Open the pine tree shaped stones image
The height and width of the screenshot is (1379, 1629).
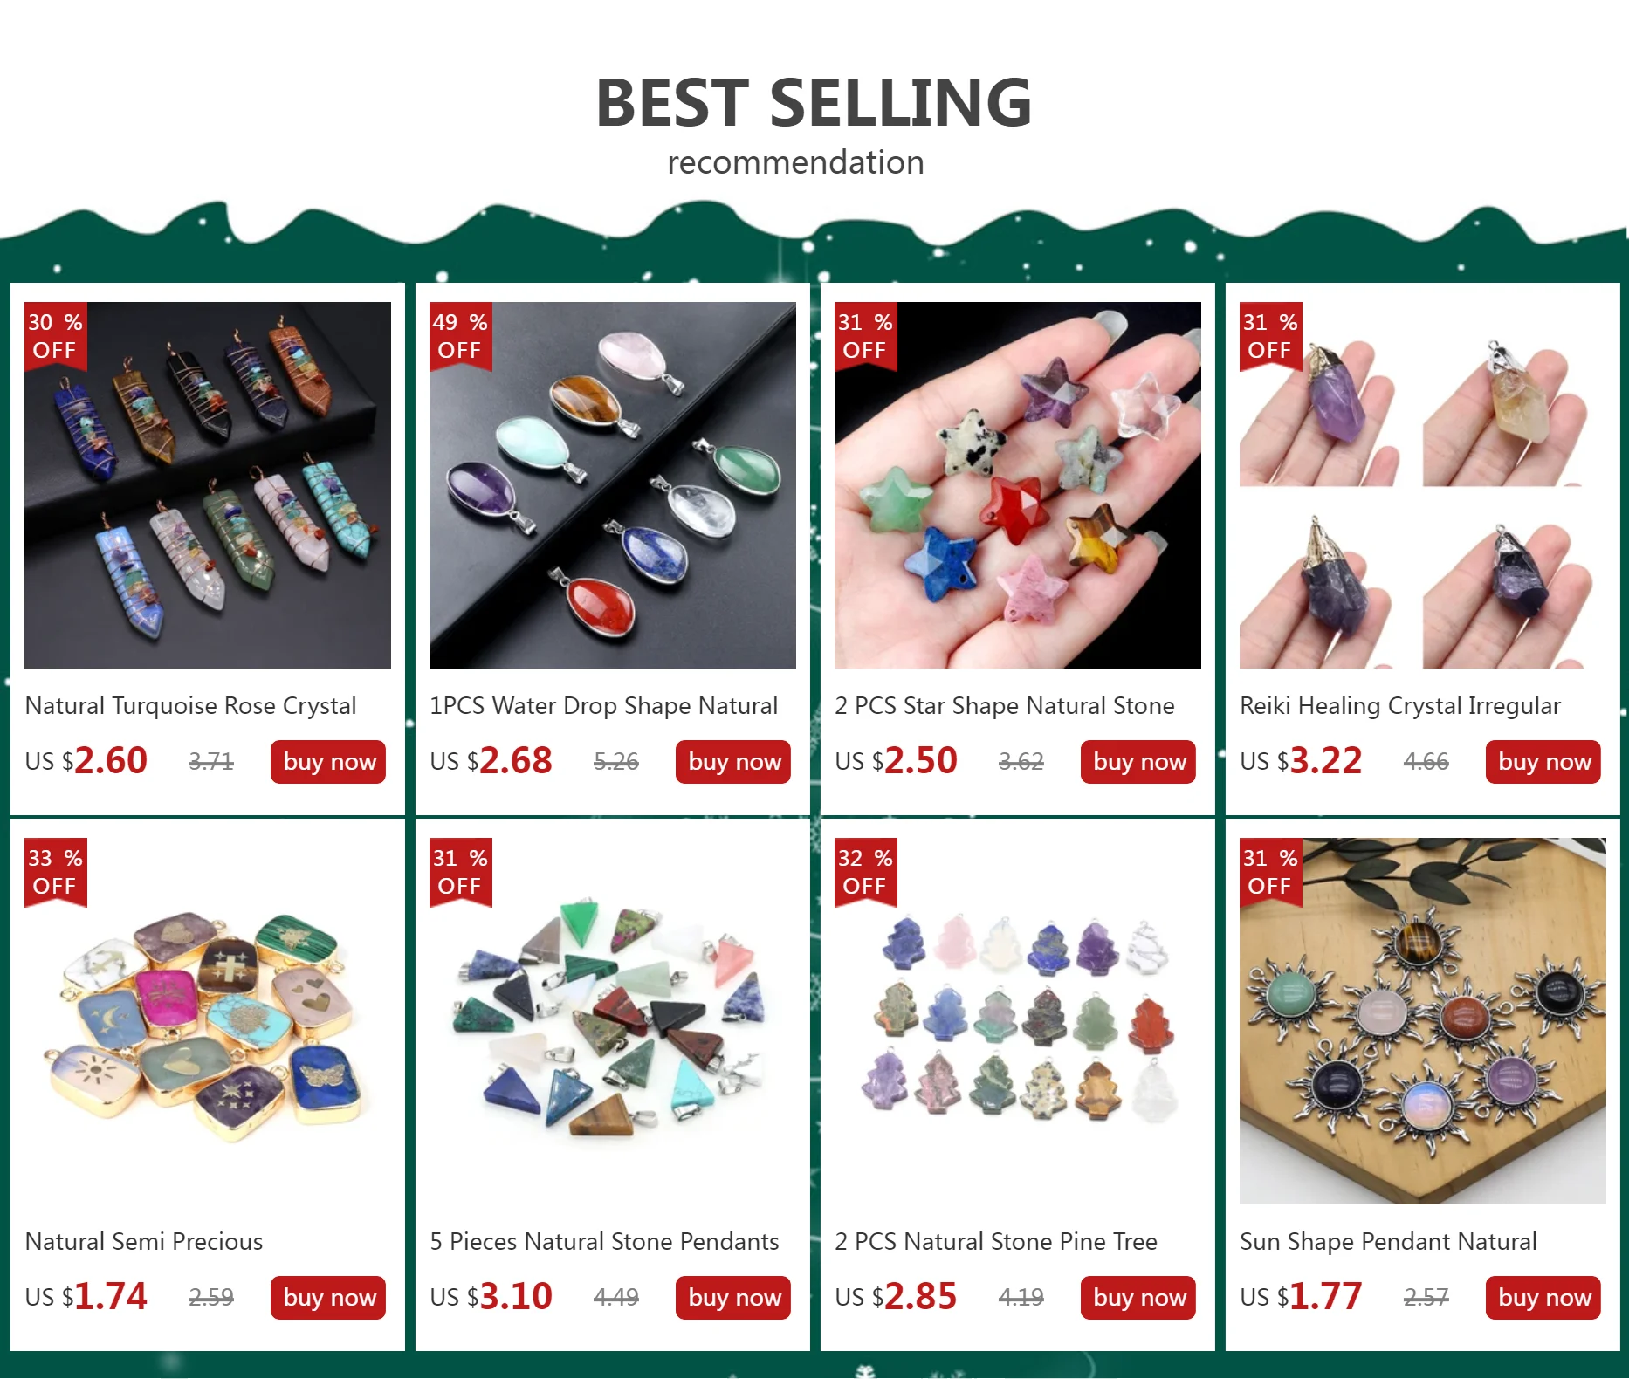tap(1018, 1021)
